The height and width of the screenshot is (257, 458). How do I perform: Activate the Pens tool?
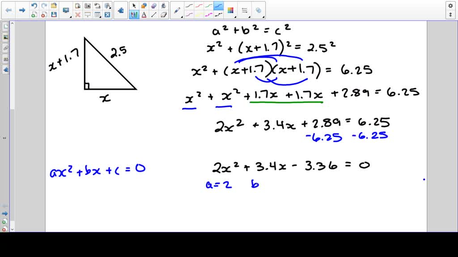pyautogui.click(x=134, y=15)
